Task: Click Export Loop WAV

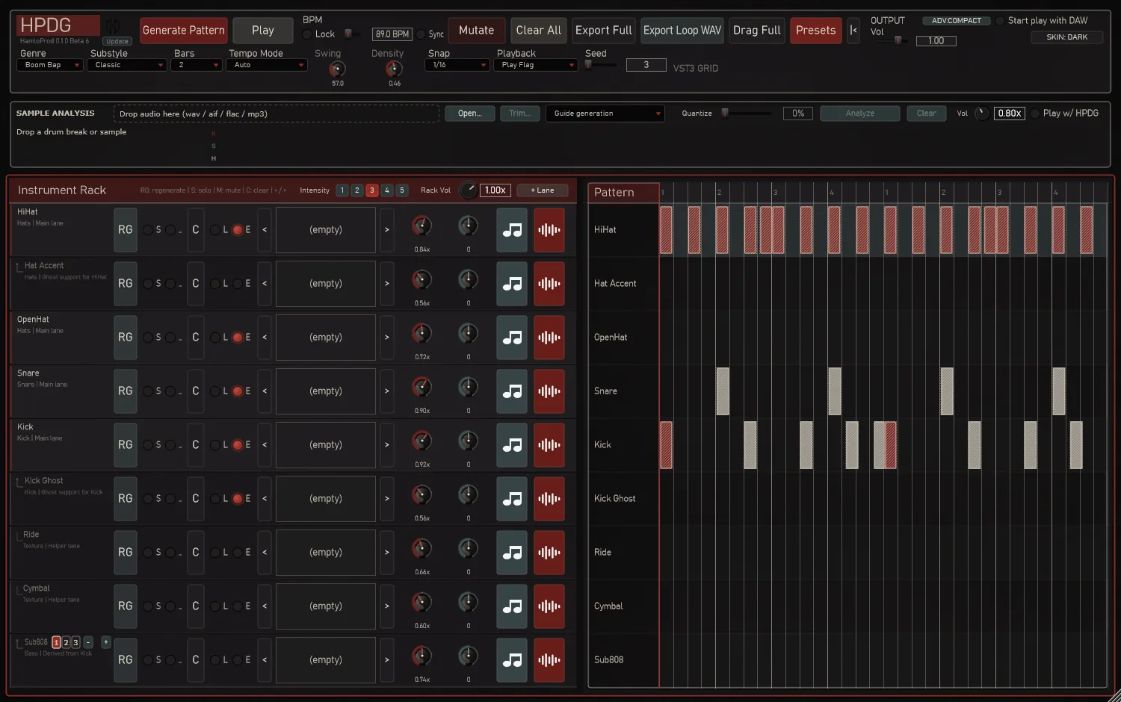Action: [x=682, y=31]
